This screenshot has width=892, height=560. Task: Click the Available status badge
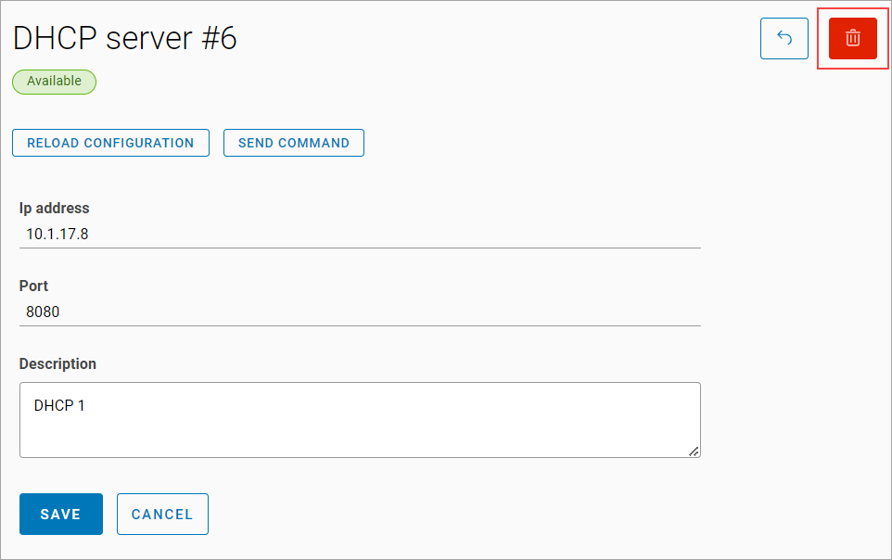click(54, 82)
